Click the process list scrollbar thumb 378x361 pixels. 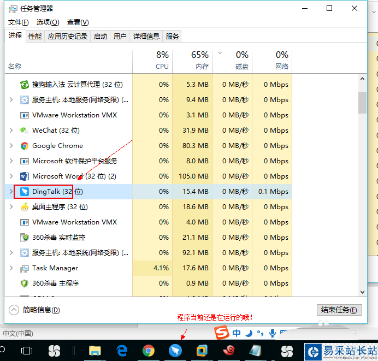(x=362, y=103)
